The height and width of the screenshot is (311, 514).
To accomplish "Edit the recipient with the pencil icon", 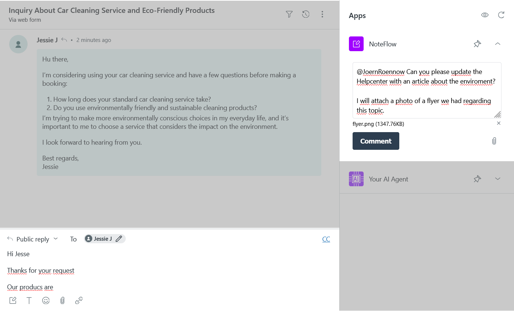I will (x=119, y=238).
